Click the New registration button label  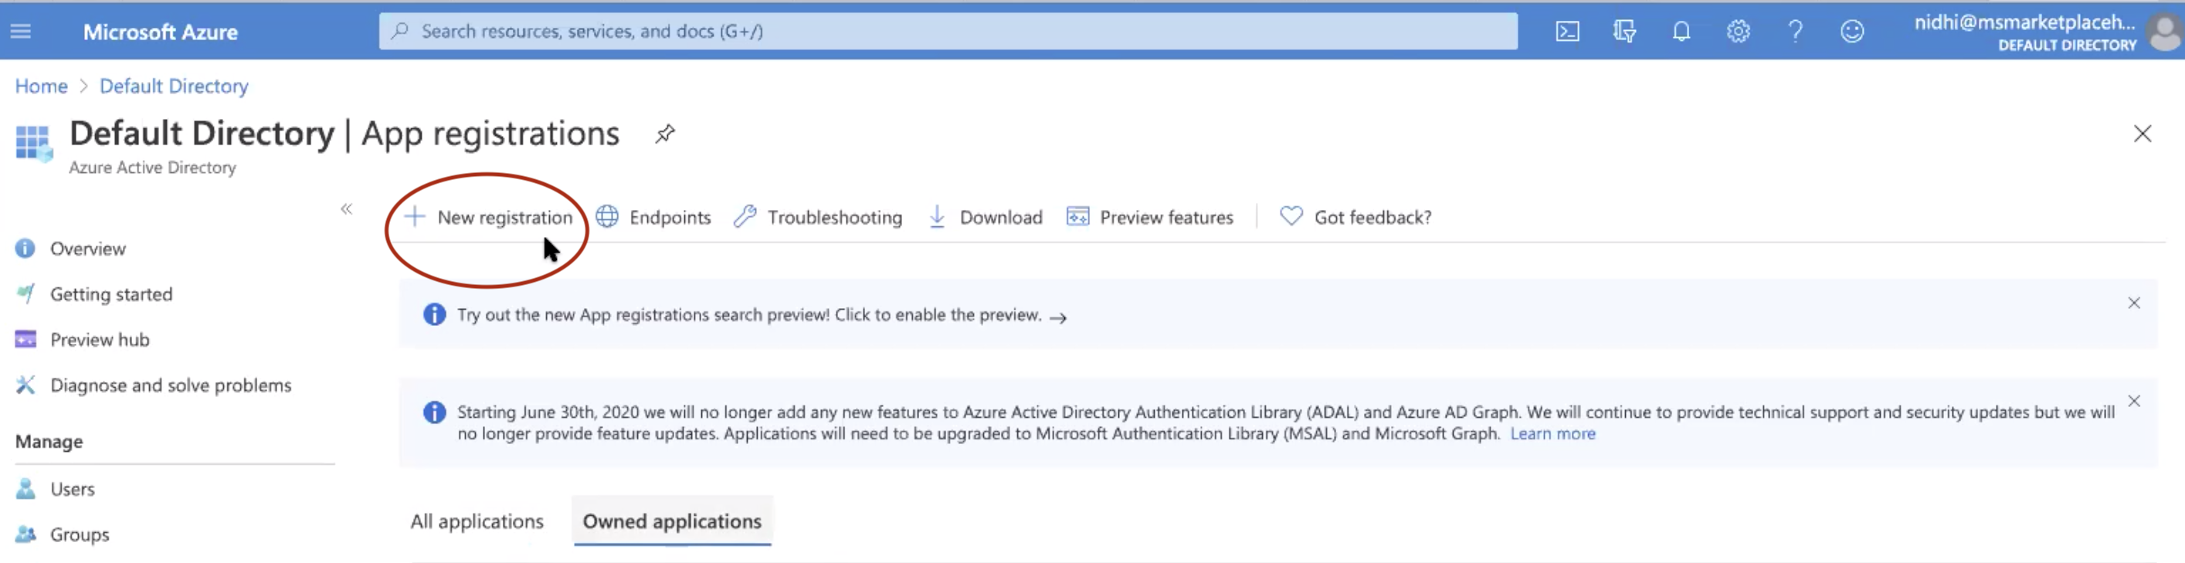click(504, 217)
